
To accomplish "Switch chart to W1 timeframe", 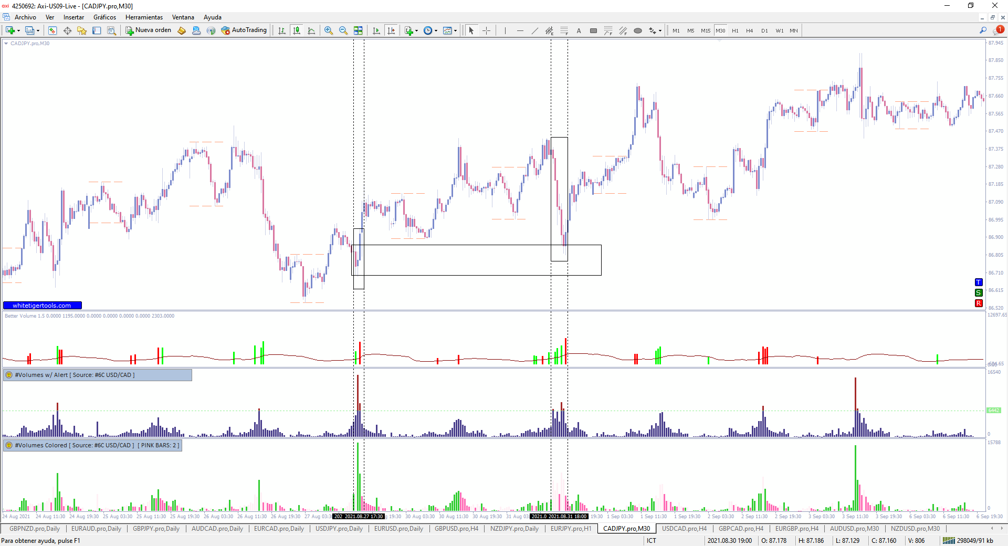I will pos(780,30).
